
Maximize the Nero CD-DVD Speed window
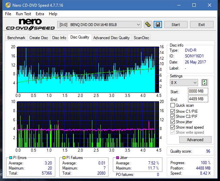point(194,5)
